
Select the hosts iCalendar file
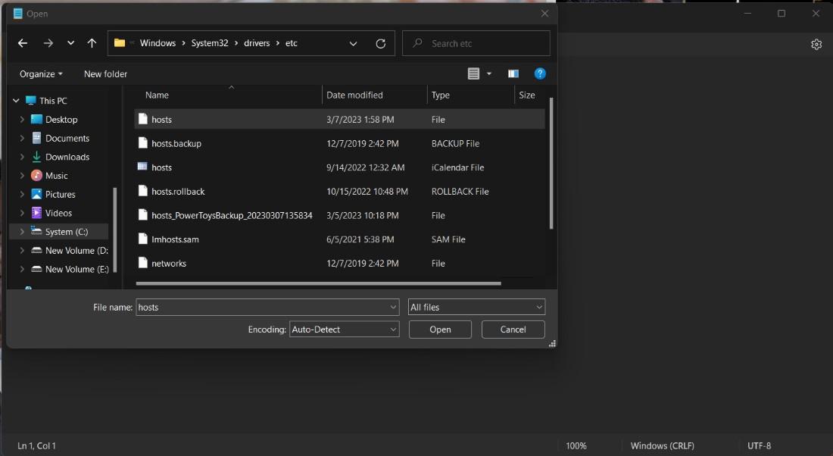(161, 167)
